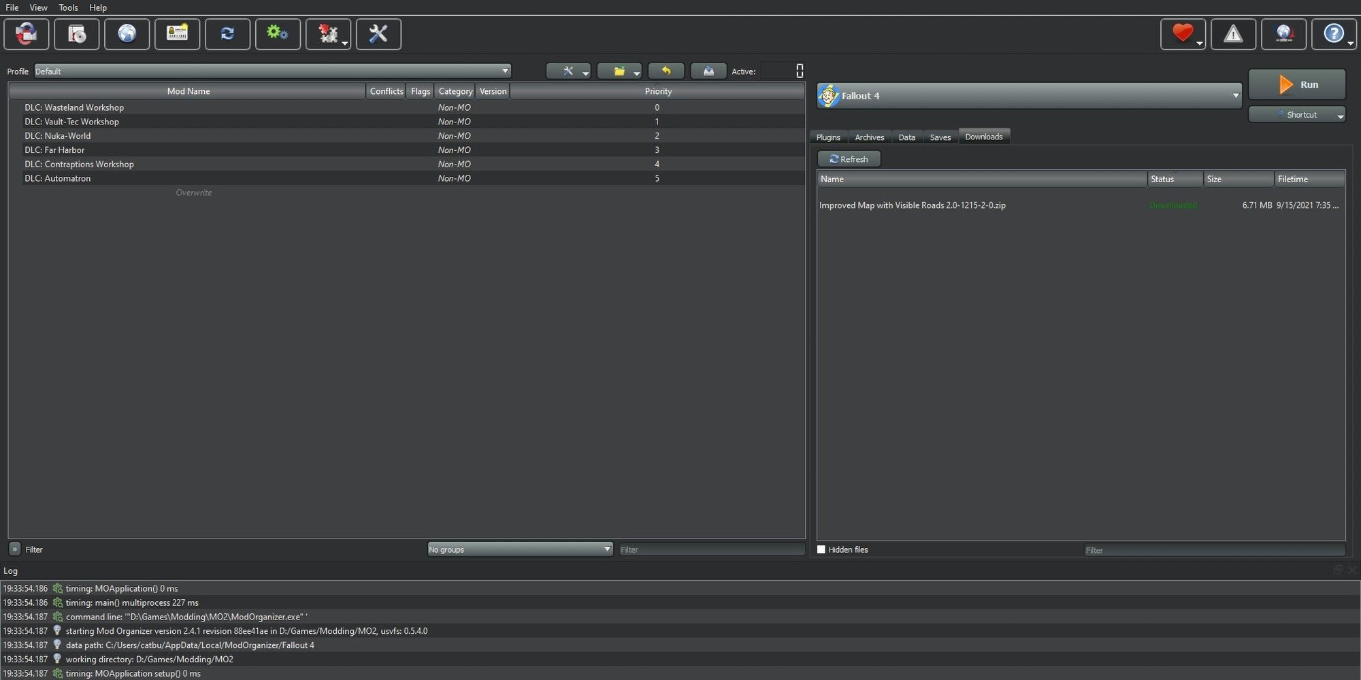Enable the Hidden files checkbox
The width and height of the screenshot is (1361, 680).
pyautogui.click(x=821, y=549)
